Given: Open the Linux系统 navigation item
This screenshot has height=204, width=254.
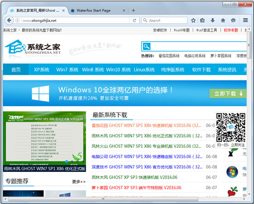Looking at the screenshot, I should (x=144, y=69).
